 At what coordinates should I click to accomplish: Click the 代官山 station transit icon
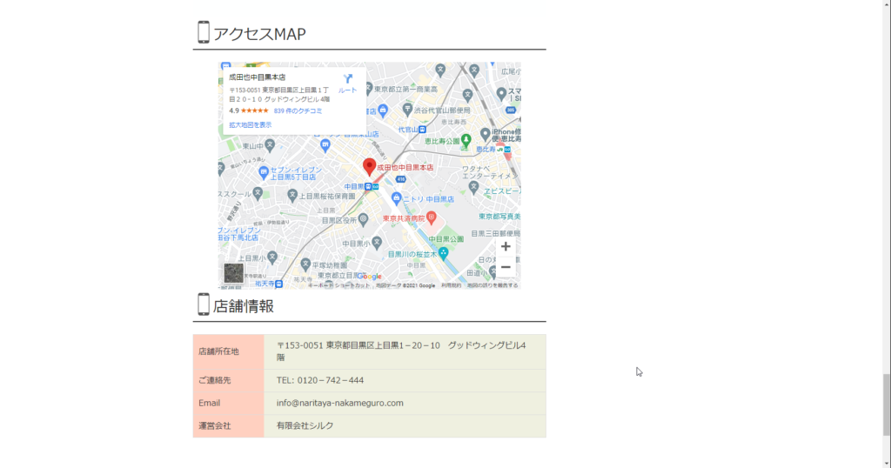click(x=422, y=130)
